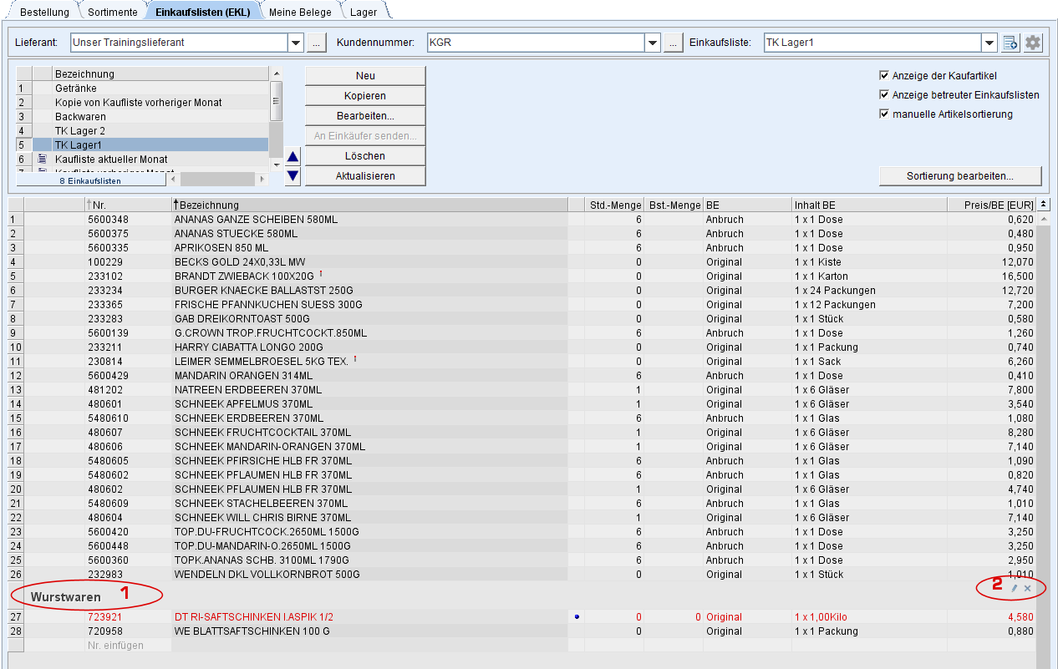The height and width of the screenshot is (669, 1058).
Task: Open the Meine Belege tab
Action: [x=300, y=13]
